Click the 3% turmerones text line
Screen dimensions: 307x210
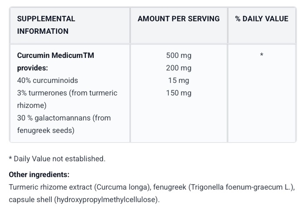click(67, 93)
